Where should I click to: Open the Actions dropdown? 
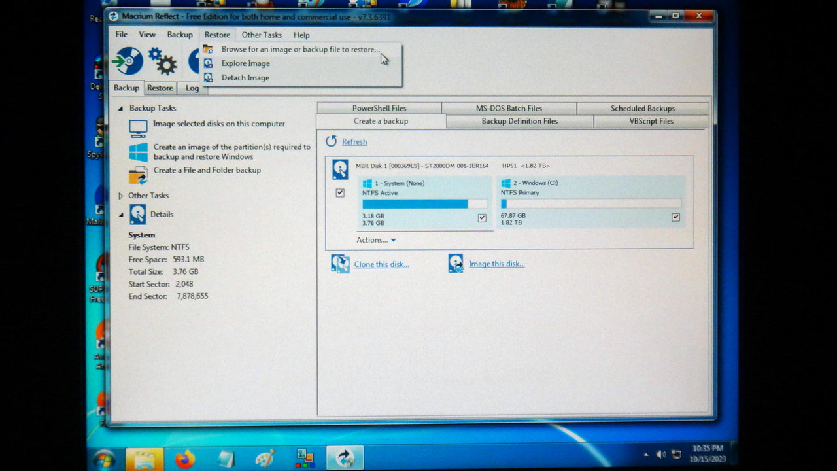376,240
